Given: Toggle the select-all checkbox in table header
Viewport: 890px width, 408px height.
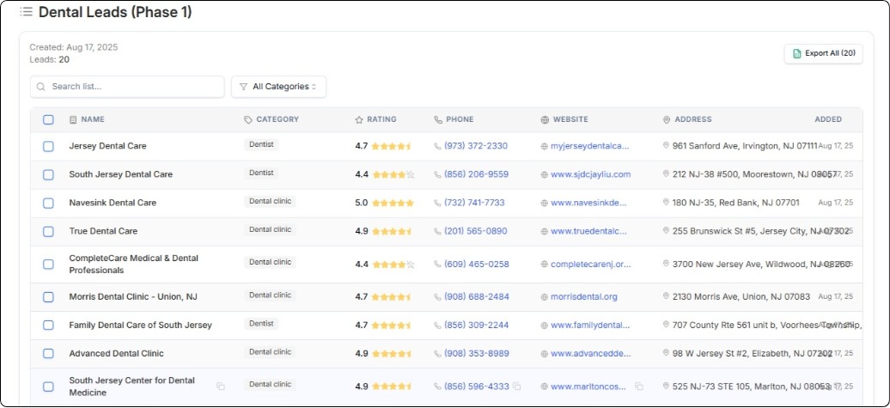Looking at the screenshot, I should tap(48, 119).
